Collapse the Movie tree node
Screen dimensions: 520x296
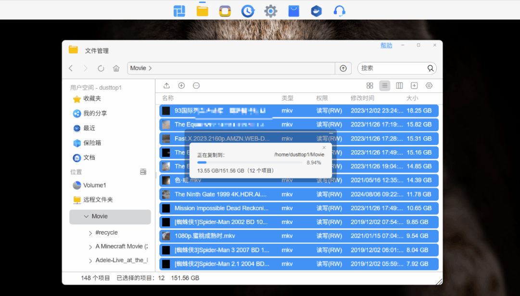point(86,216)
